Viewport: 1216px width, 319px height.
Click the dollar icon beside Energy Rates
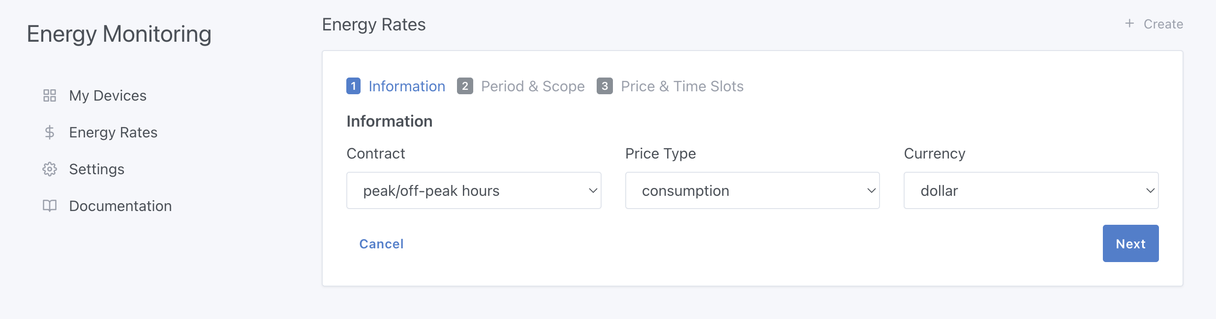pyautogui.click(x=49, y=132)
